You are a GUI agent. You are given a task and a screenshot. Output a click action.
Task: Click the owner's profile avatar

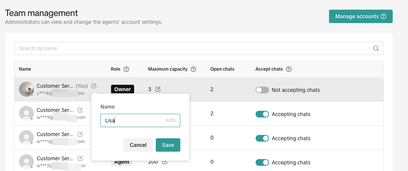pyautogui.click(x=26, y=89)
